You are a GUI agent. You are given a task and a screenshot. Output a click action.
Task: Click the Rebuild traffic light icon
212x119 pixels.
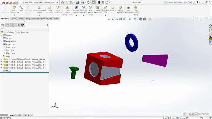[99, 2]
